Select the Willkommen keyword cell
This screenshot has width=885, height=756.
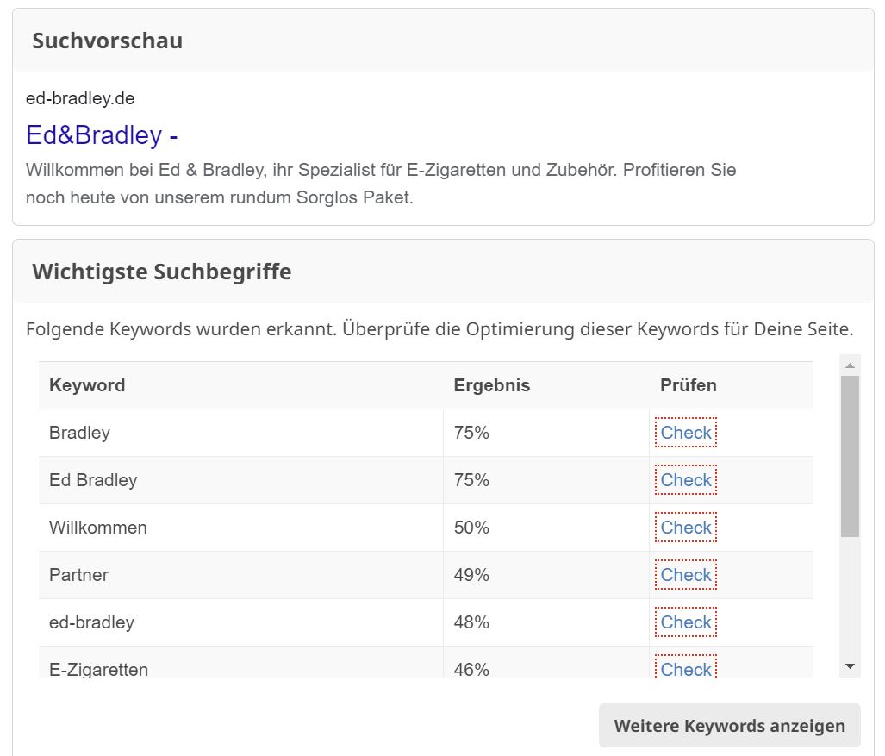[x=241, y=528]
